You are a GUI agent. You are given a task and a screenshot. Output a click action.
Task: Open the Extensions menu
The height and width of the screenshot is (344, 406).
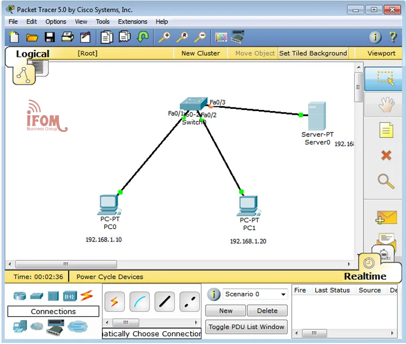pyautogui.click(x=133, y=22)
